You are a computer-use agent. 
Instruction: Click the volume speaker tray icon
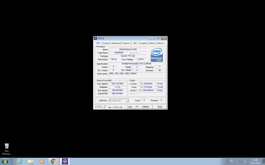coord(246,162)
